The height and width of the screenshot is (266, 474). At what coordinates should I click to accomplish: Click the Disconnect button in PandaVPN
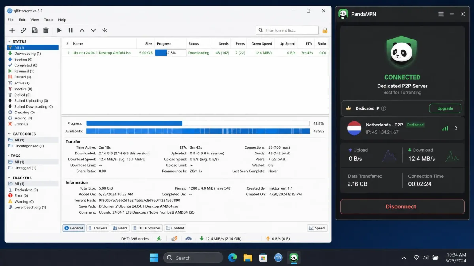coord(402,206)
